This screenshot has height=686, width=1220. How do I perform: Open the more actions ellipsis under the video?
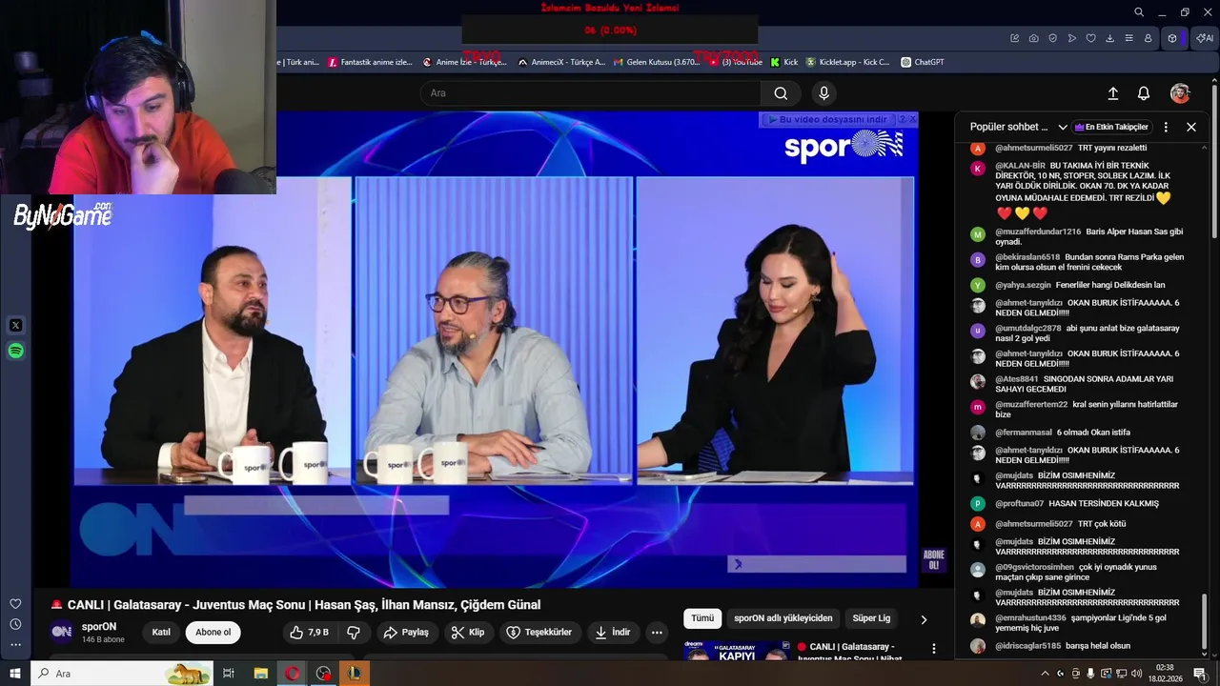[657, 633]
